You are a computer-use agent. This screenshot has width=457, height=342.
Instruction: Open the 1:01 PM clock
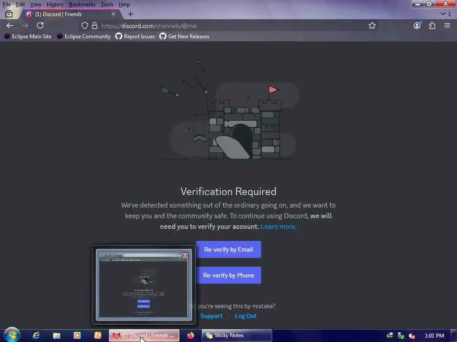point(434,336)
